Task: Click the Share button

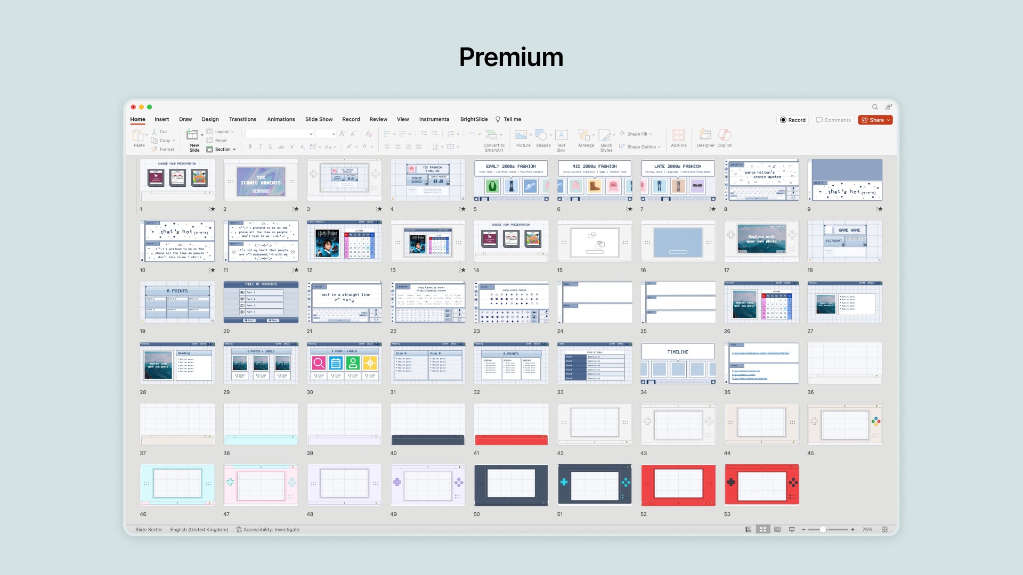Action: click(875, 120)
